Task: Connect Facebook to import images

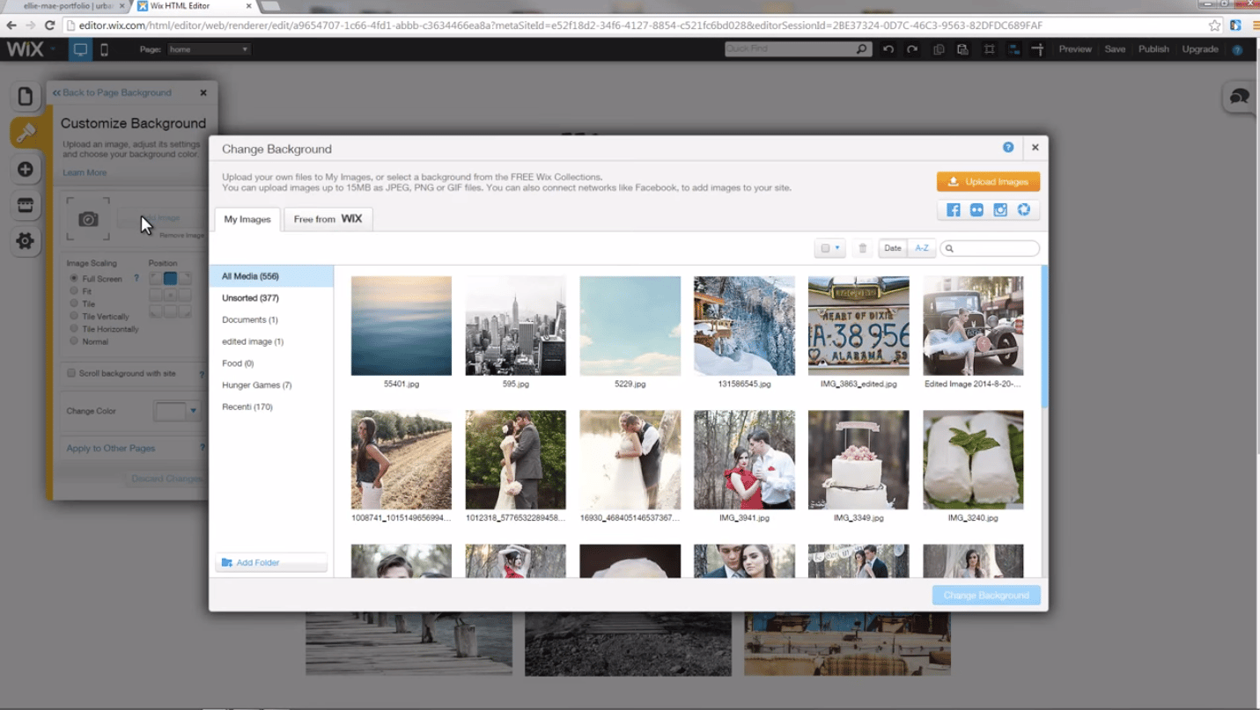Action: click(952, 210)
